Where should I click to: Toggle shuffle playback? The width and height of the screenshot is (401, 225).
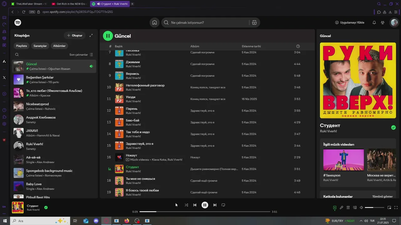186,205
